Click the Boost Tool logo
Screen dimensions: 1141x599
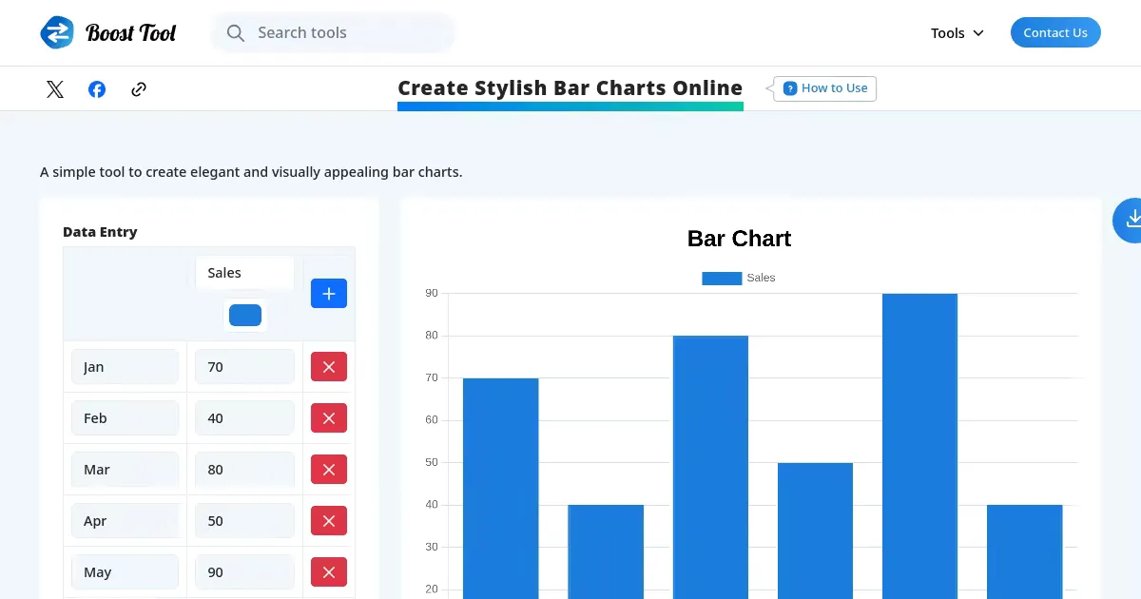coord(108,32)
